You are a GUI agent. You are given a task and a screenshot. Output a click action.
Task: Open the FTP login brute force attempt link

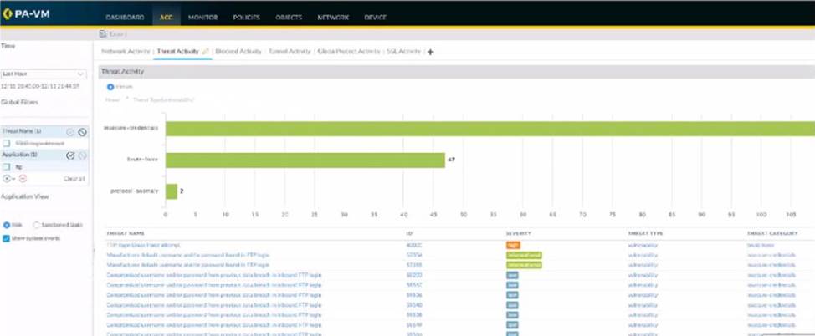click(x=137, y=244)
